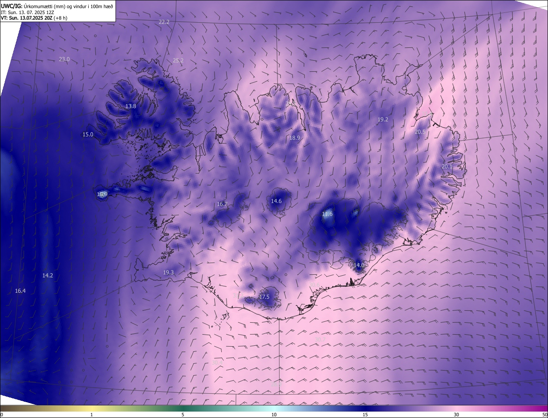Click the 14.0 value label on the map
548x418 pixels.
click(359, 265)
